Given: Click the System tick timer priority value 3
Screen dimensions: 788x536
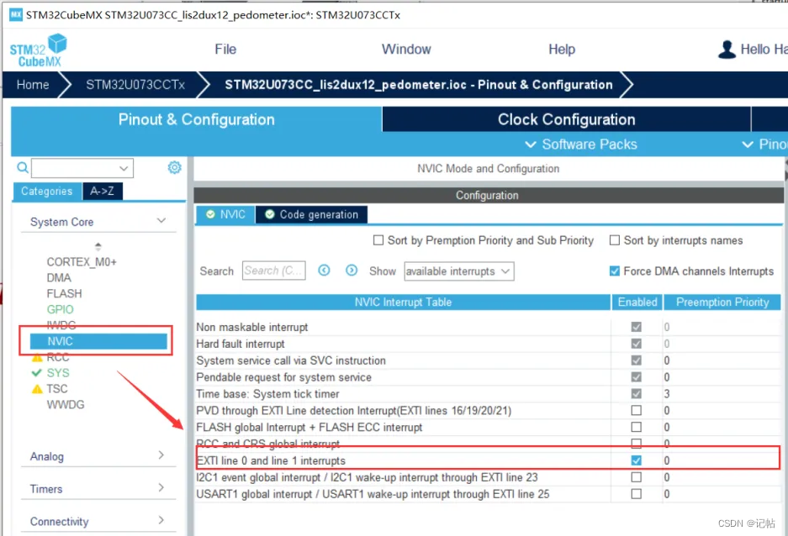Looking at the screenshot, I should pyautogui.click(x=666, y=394).
